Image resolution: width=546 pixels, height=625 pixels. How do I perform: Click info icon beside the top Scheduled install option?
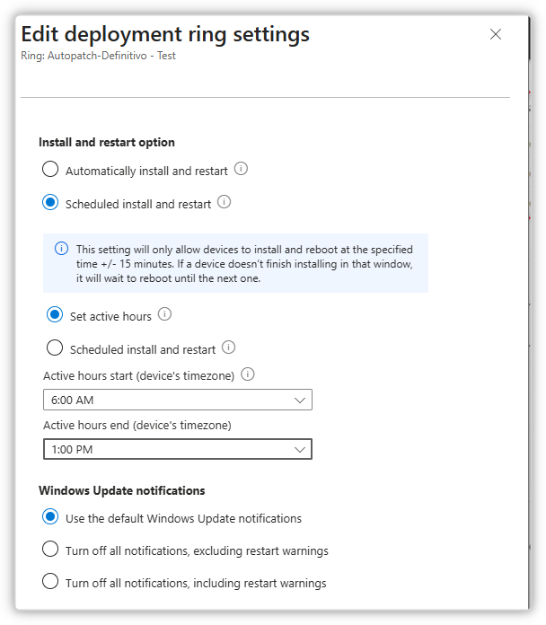tap(225, 202)
